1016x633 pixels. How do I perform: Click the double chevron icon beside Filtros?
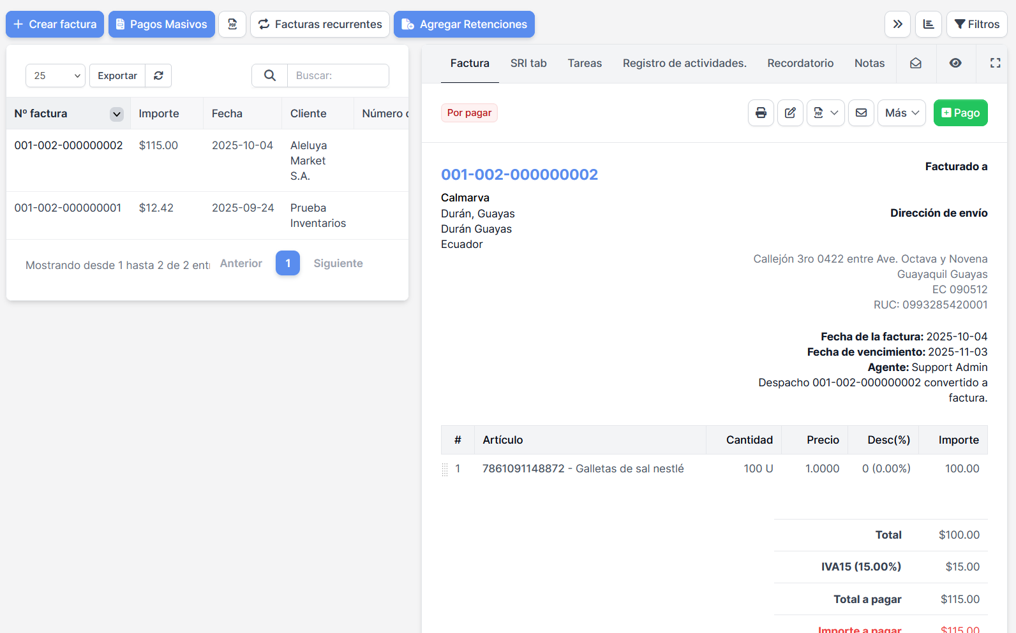pos(897,24)
